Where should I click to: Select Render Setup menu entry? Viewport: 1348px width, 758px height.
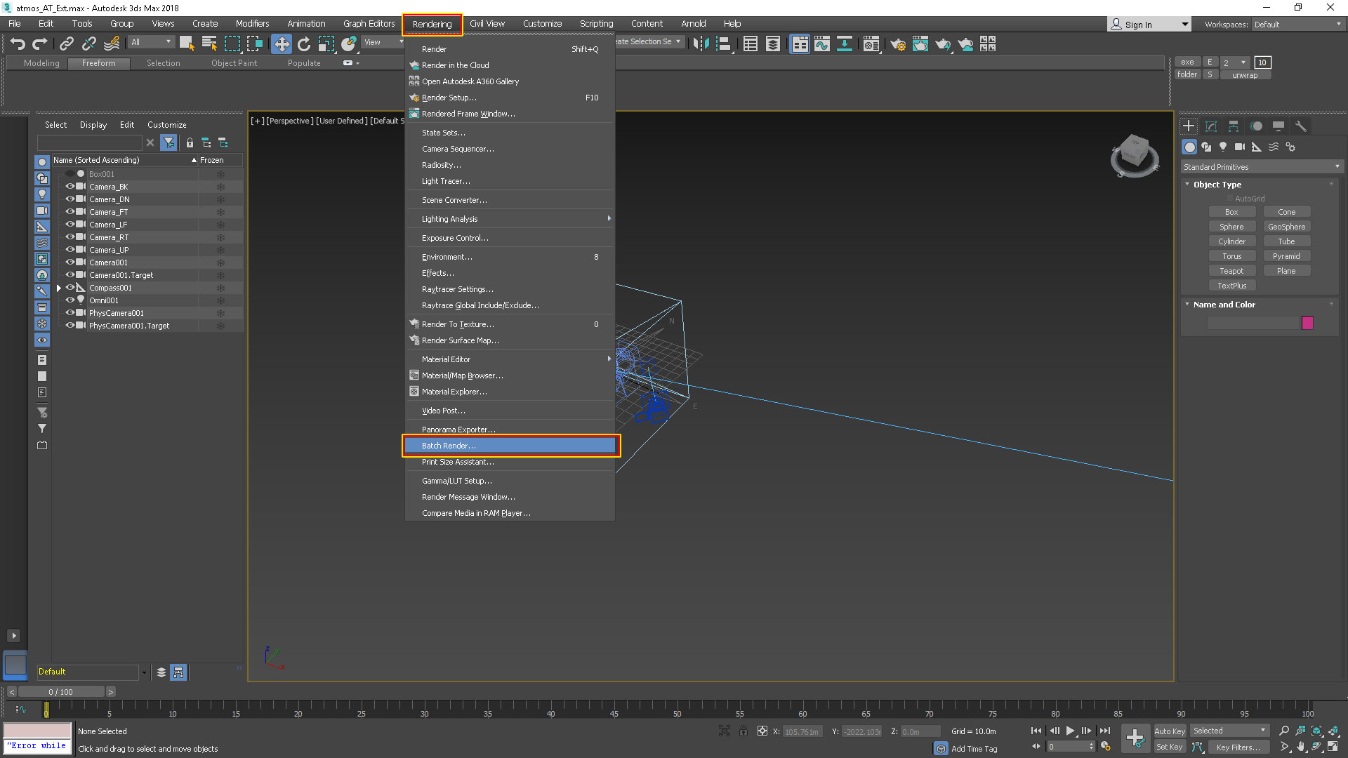pos(449,98)
